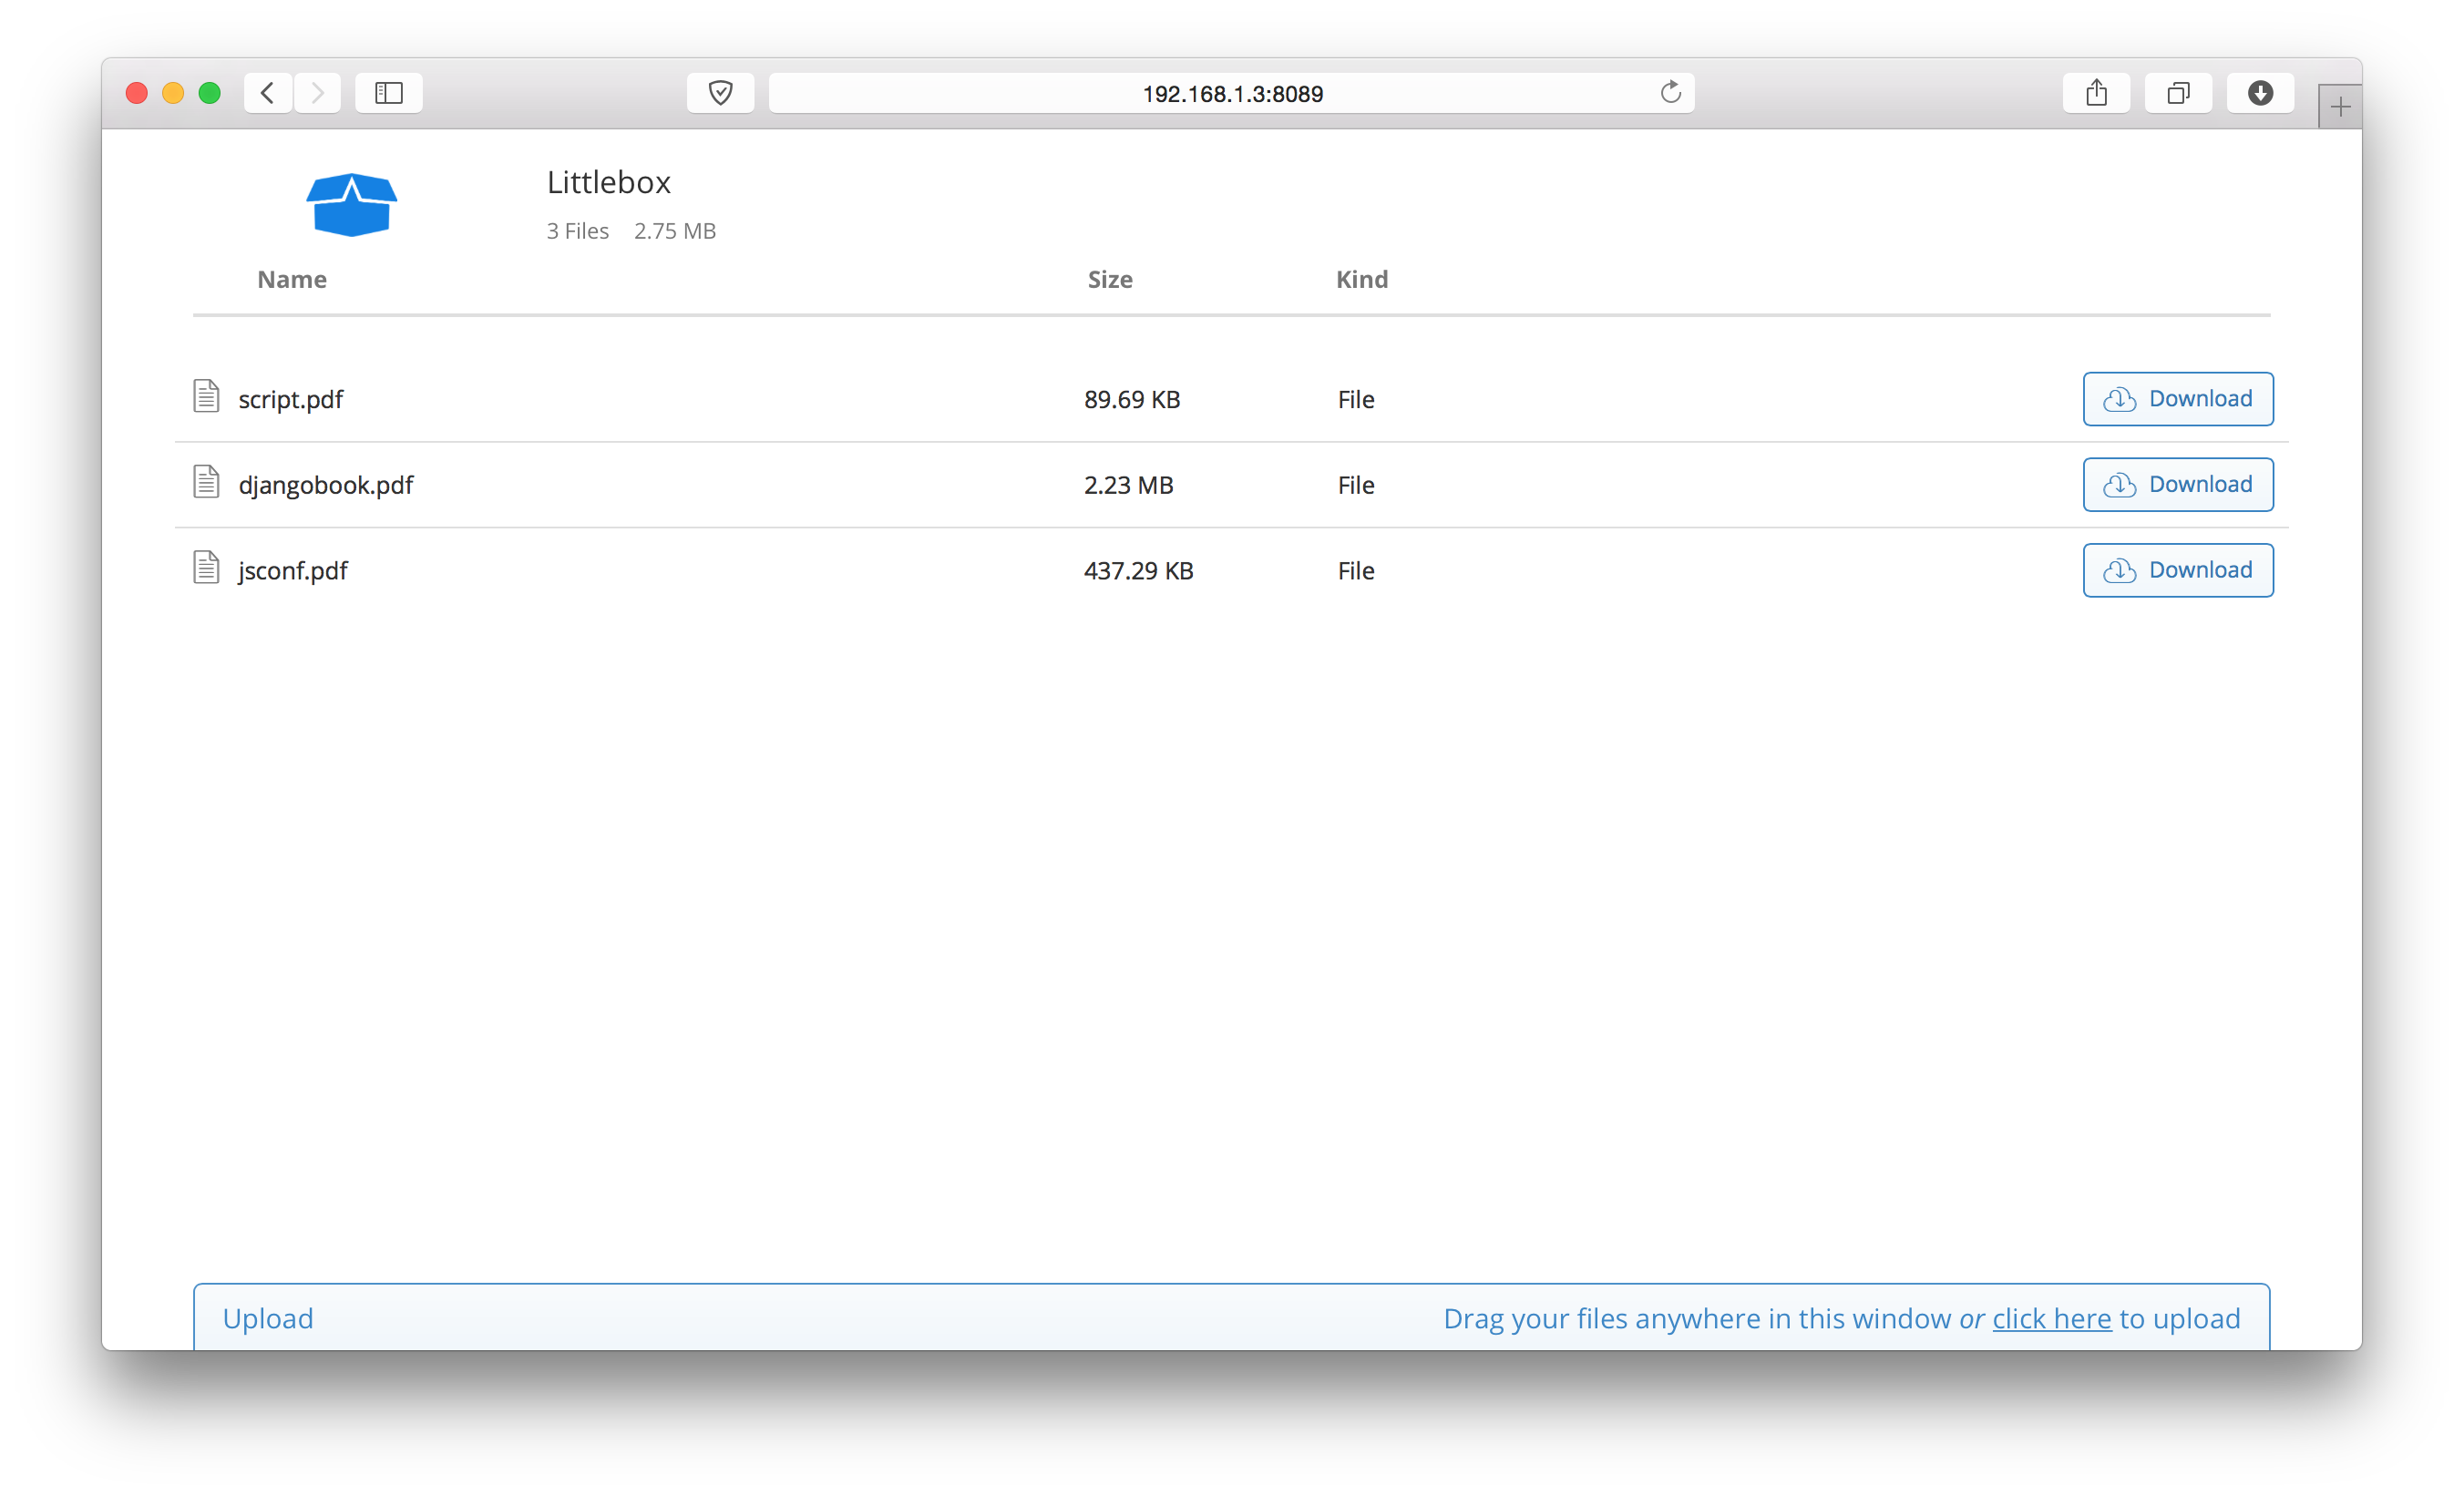
Task: Toggle the Safari sidebar
Action: pos(389,93)
